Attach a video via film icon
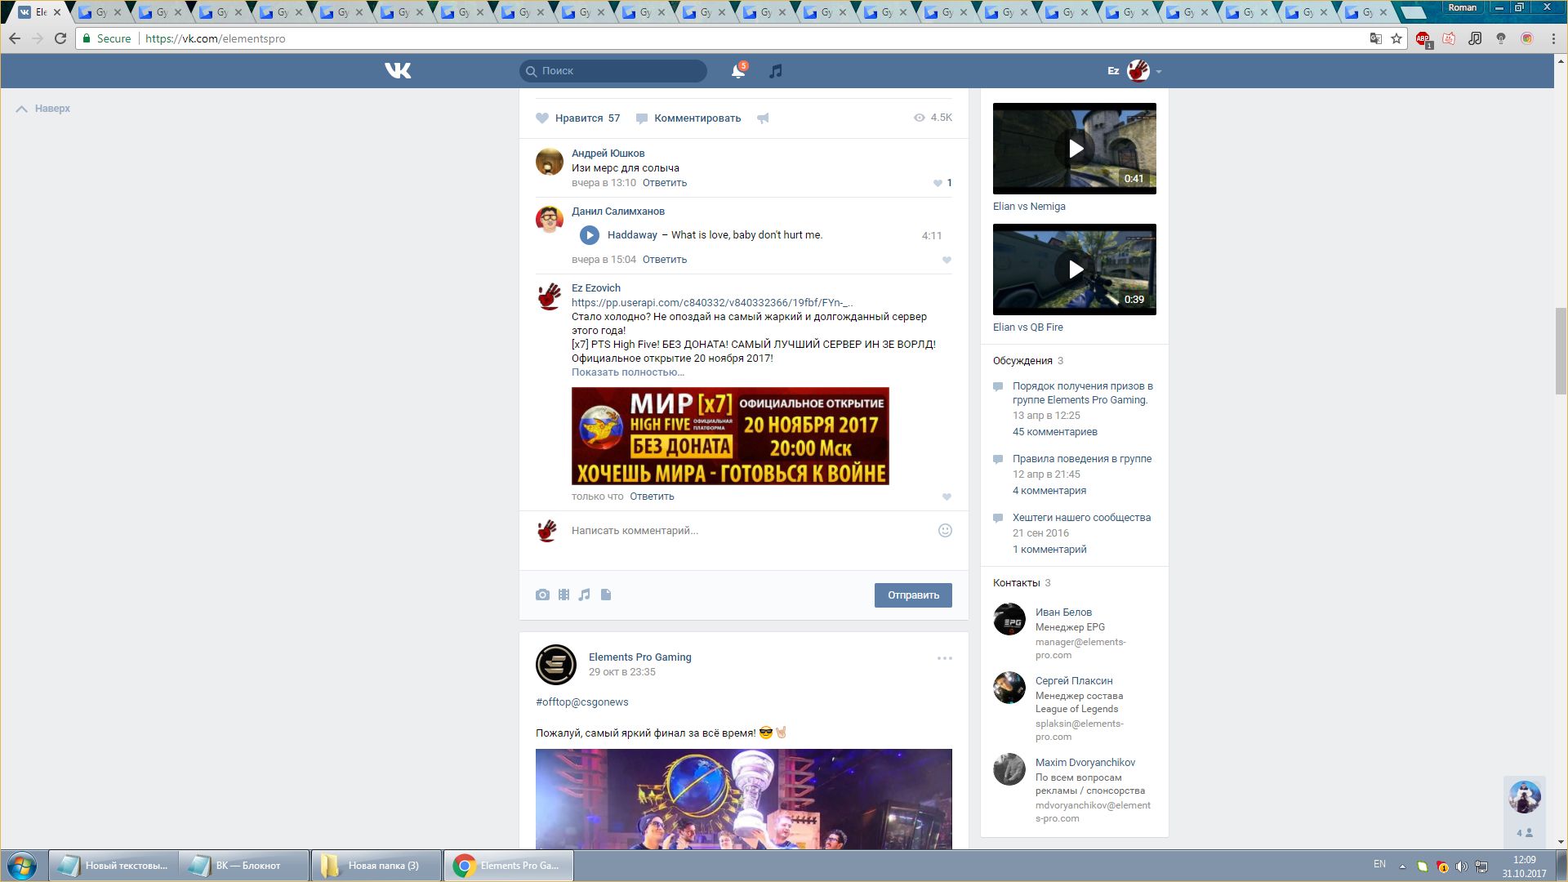This screenshot has height=882, width=1568. (563, 595)
